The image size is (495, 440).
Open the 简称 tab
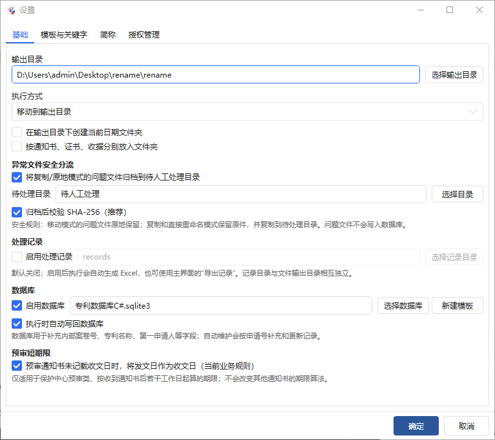[x=108, y=35]
